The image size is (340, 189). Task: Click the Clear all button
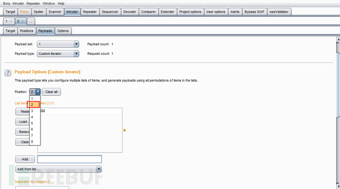click(x=51, y=92)
